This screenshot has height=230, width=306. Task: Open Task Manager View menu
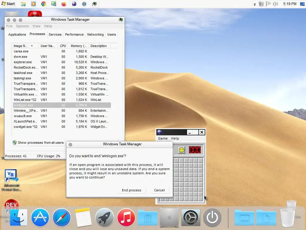[36, 26]
